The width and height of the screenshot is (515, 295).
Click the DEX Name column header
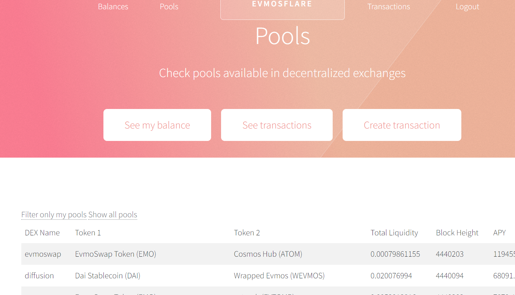click(42, 233)
